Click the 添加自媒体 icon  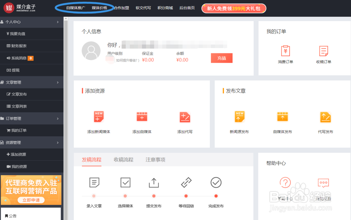click(x=142, y=117)
